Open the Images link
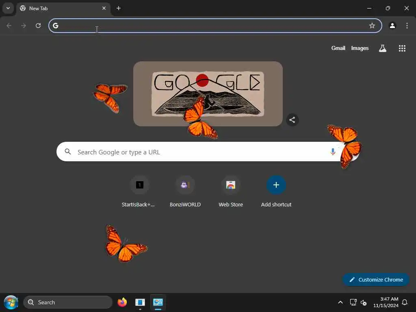The image size is (416, 312). pyautogui.click(x=360, y=48)
